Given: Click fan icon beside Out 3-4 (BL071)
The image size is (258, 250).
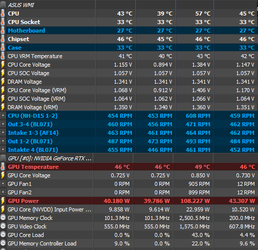Looking at the screenshot, I should pyautogui.click(x=3, y=124).
